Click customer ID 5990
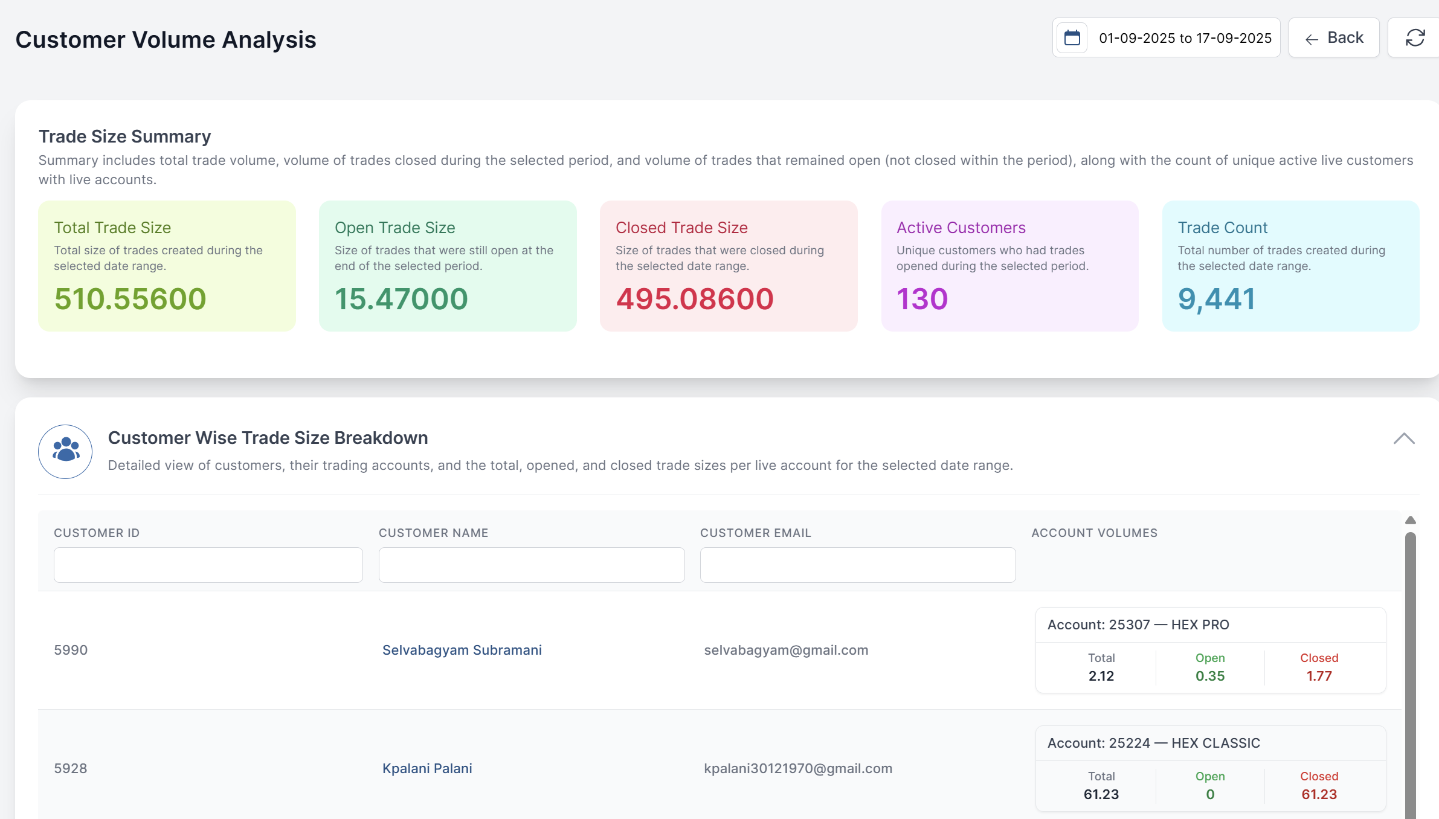Viewport: 1439px width, 819px height. (71, 650)
